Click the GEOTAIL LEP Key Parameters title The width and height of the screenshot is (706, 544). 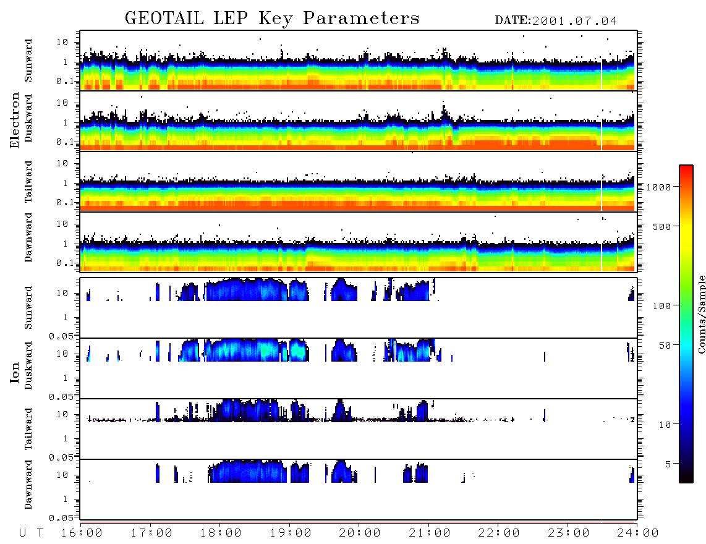point(272,19)
